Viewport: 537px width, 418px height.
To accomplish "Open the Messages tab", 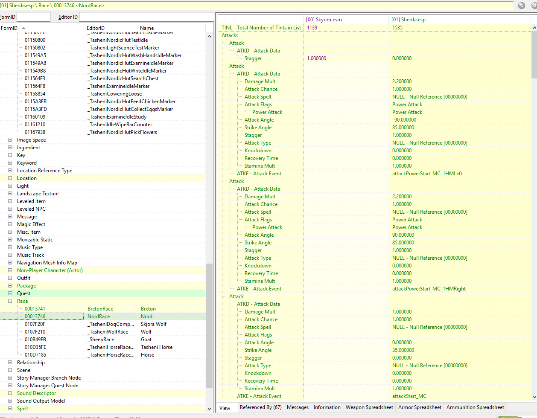I will point(298,407).
